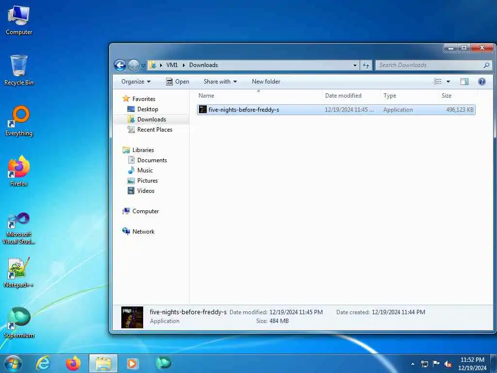Viewport: 497px width, 373px height.
Task: Open the Organize menu
Action: point(136,82)
